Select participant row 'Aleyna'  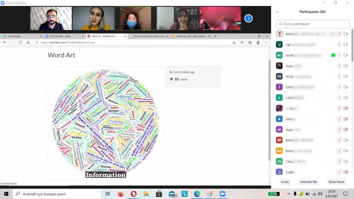[313, 119]
